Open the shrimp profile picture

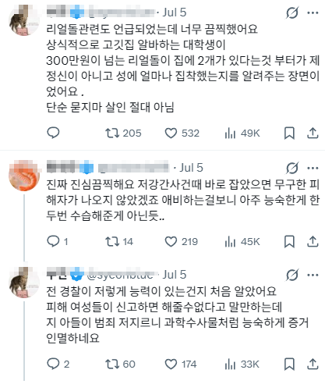click(24, 176)
